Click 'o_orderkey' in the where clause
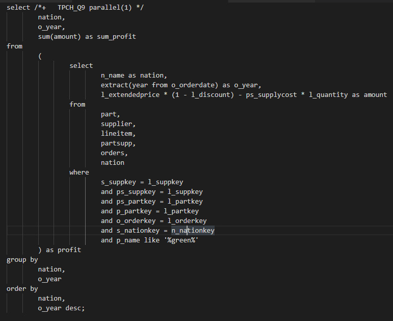The image size is (393, 321). [136, 221]
